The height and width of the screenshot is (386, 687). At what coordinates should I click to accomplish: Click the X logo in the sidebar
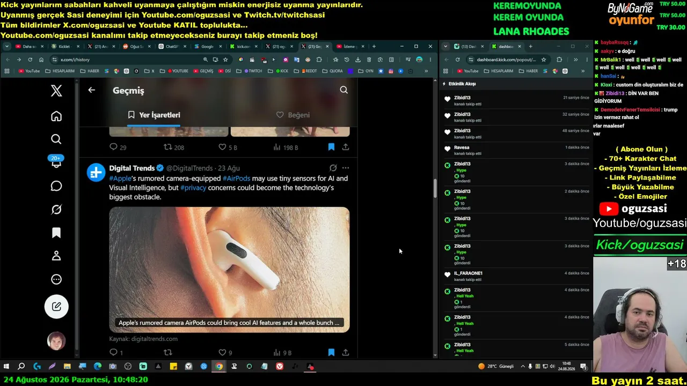pyautogui.click(x=56, y=91)
